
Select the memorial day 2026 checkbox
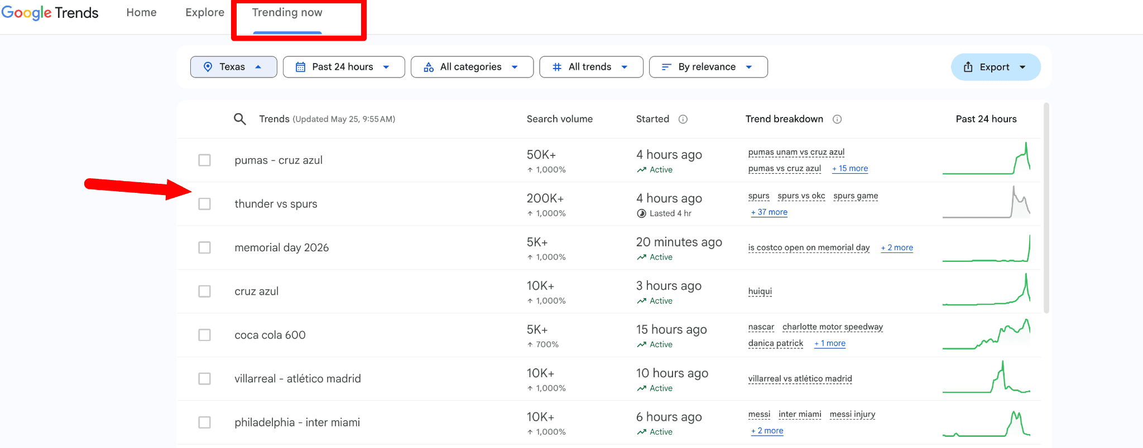click(205, 247)
